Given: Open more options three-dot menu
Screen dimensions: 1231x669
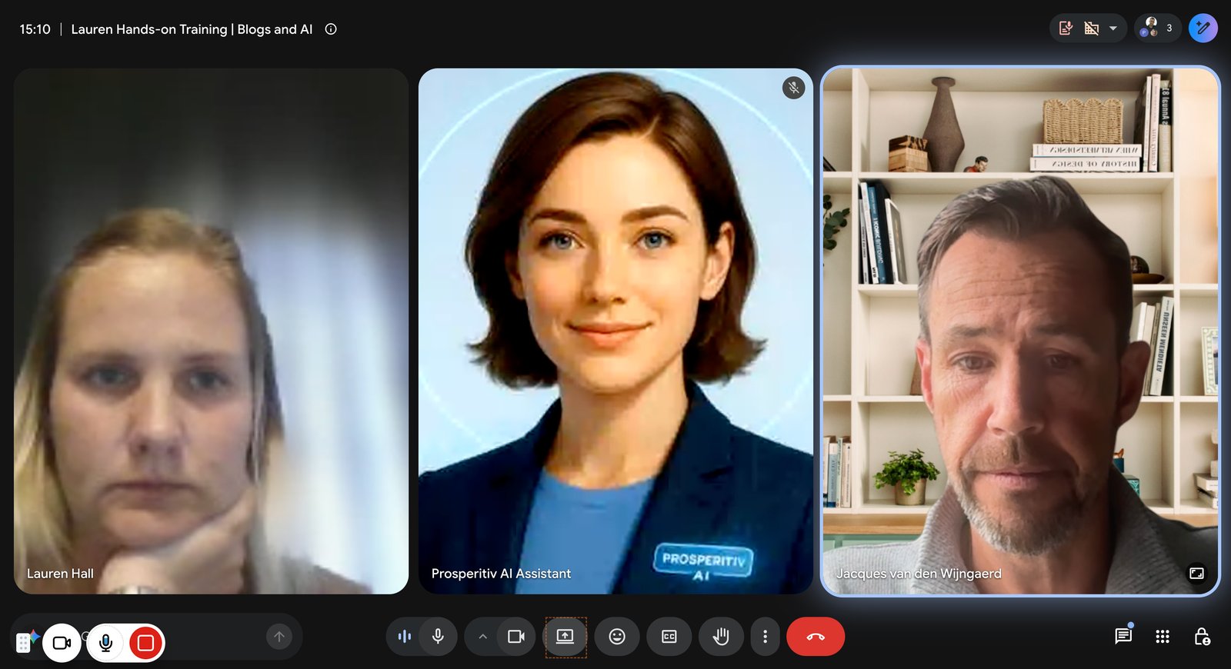Looking at the screenshot, I should point(765,637).
